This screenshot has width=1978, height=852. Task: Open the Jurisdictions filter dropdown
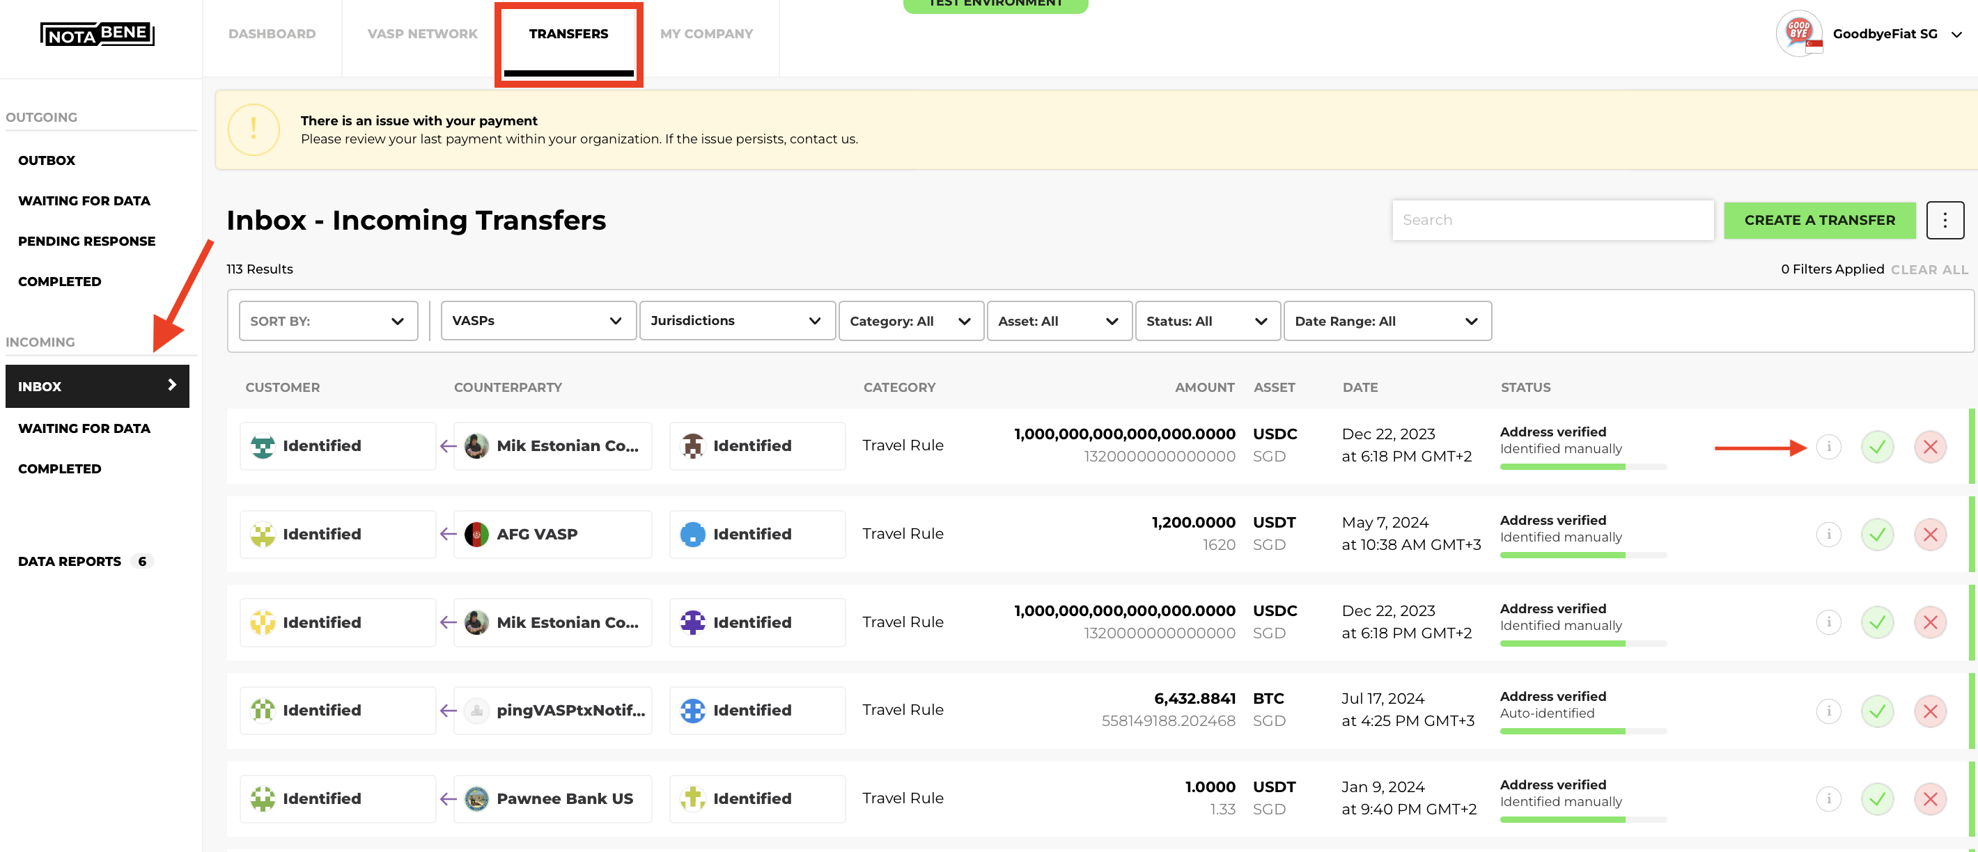click(x=737, y=321)
